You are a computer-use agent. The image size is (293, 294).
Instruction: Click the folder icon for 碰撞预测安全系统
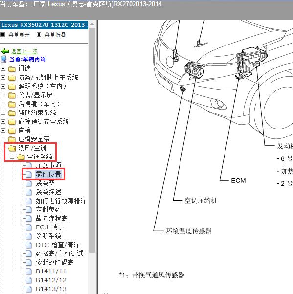(x=12, y=121)
